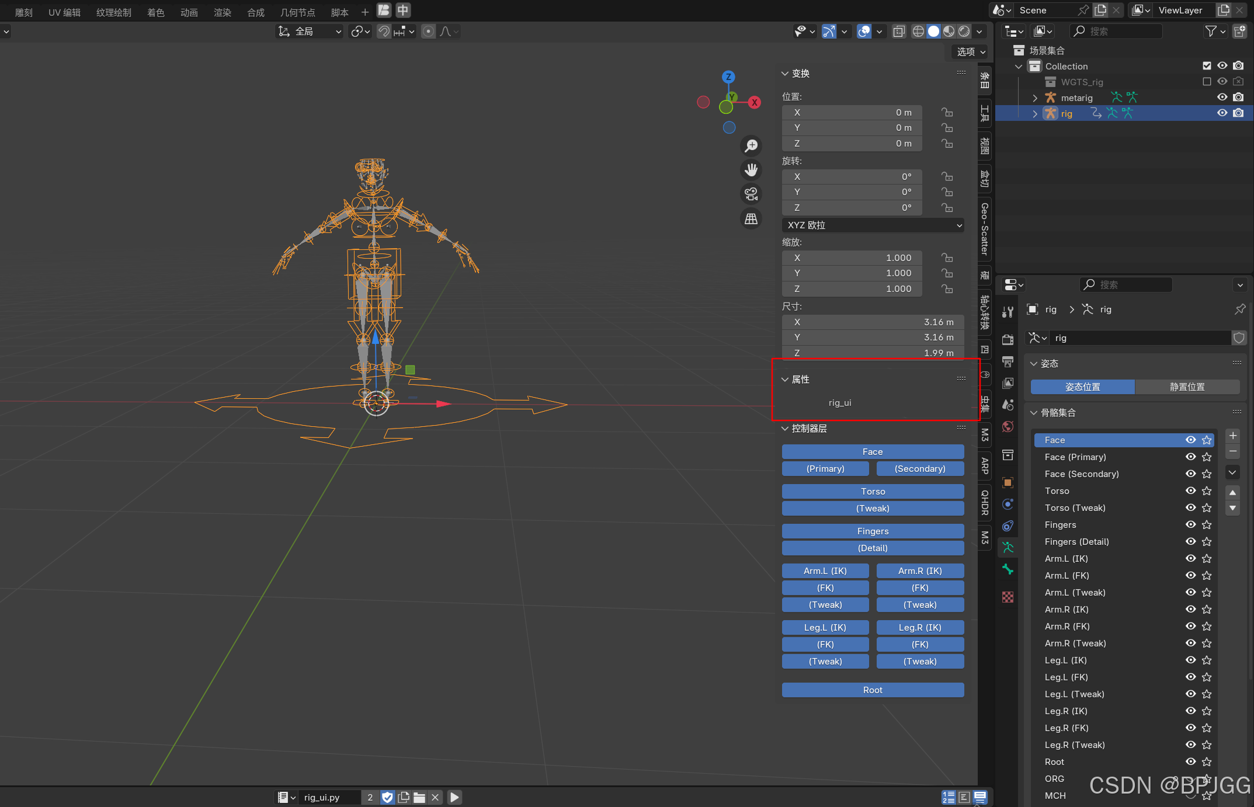Hide the Torso bone collection eye
This screenshot has width=1254, height=807.
tap(1190, 491)
